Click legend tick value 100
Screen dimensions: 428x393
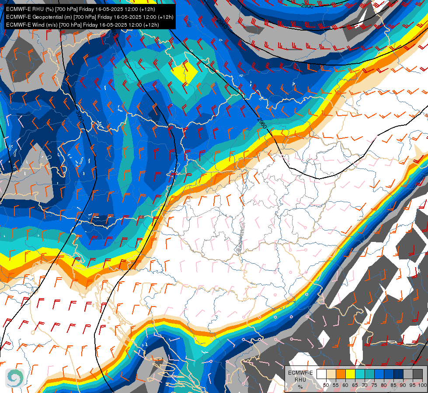[x=423, y=385]
